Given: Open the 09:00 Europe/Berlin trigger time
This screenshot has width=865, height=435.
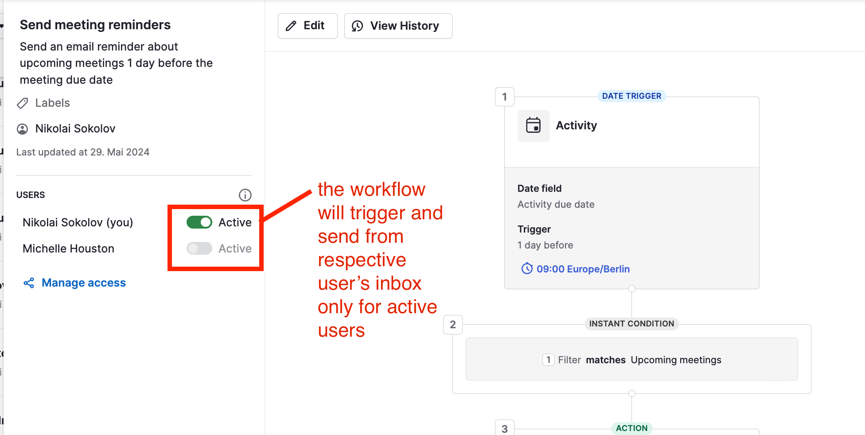Looking at the screenshot, I should coord(583,269).
